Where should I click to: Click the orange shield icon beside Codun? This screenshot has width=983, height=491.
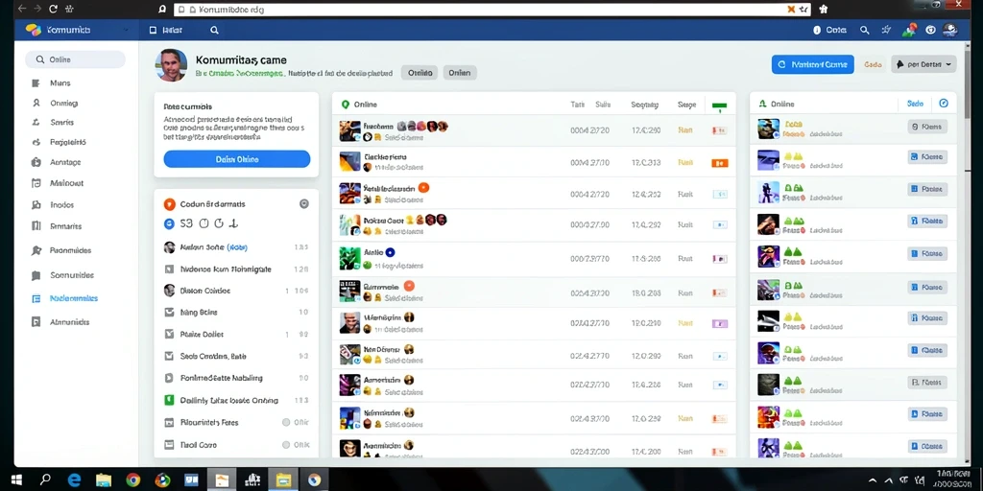tap(169, 204)
